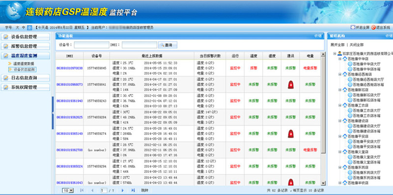The image size is (393, 195).
Task: Collapse the 百姓康义堂店 tree node
Action: tap(340, 152)
